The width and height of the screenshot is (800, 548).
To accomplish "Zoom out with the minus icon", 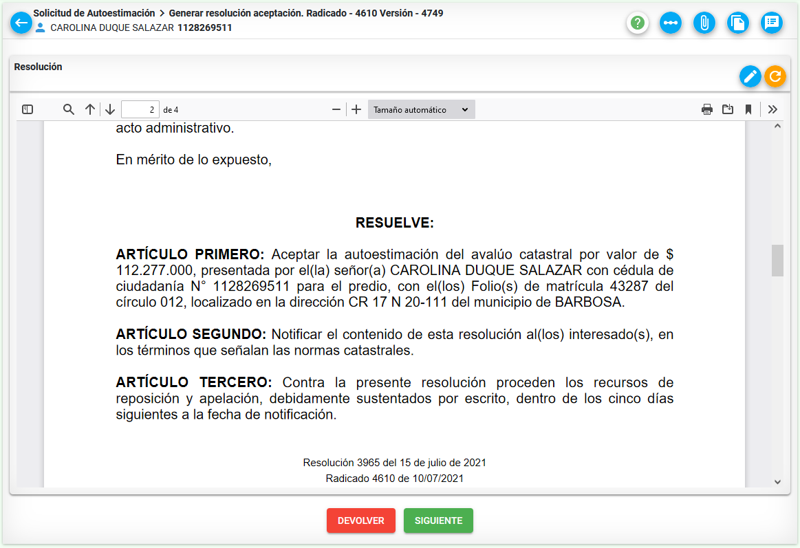I will [x=336, y=109].
